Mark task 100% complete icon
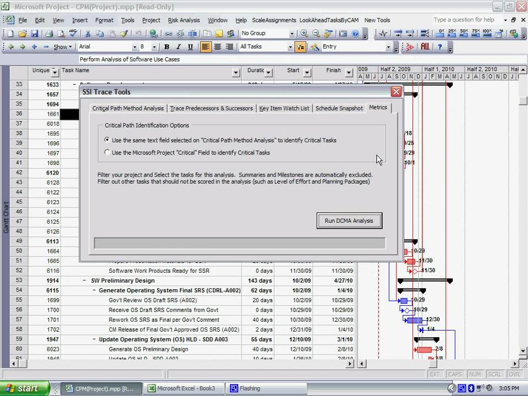Viewport: 528px width, 396px height. pos(487,33)
